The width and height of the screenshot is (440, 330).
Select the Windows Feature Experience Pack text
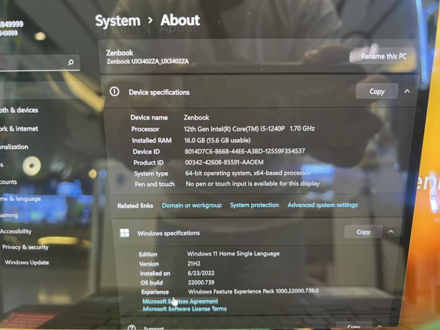(x=254, y=291)
